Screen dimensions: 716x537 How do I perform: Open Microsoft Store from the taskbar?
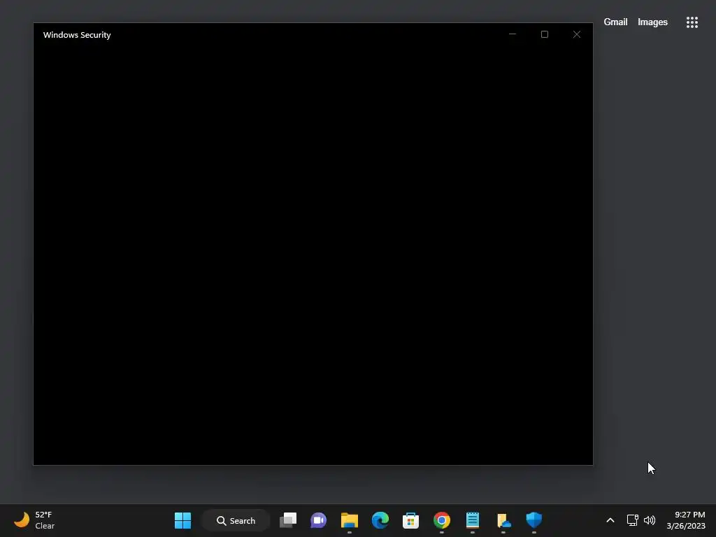[x=410, y=520]
